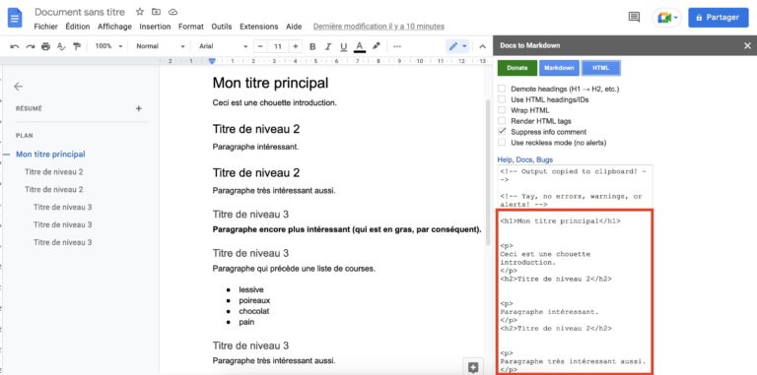The width and height of the screenshot is (757, 375).
Task: Enable reckless mode checkbox
Action: (502, 142)
